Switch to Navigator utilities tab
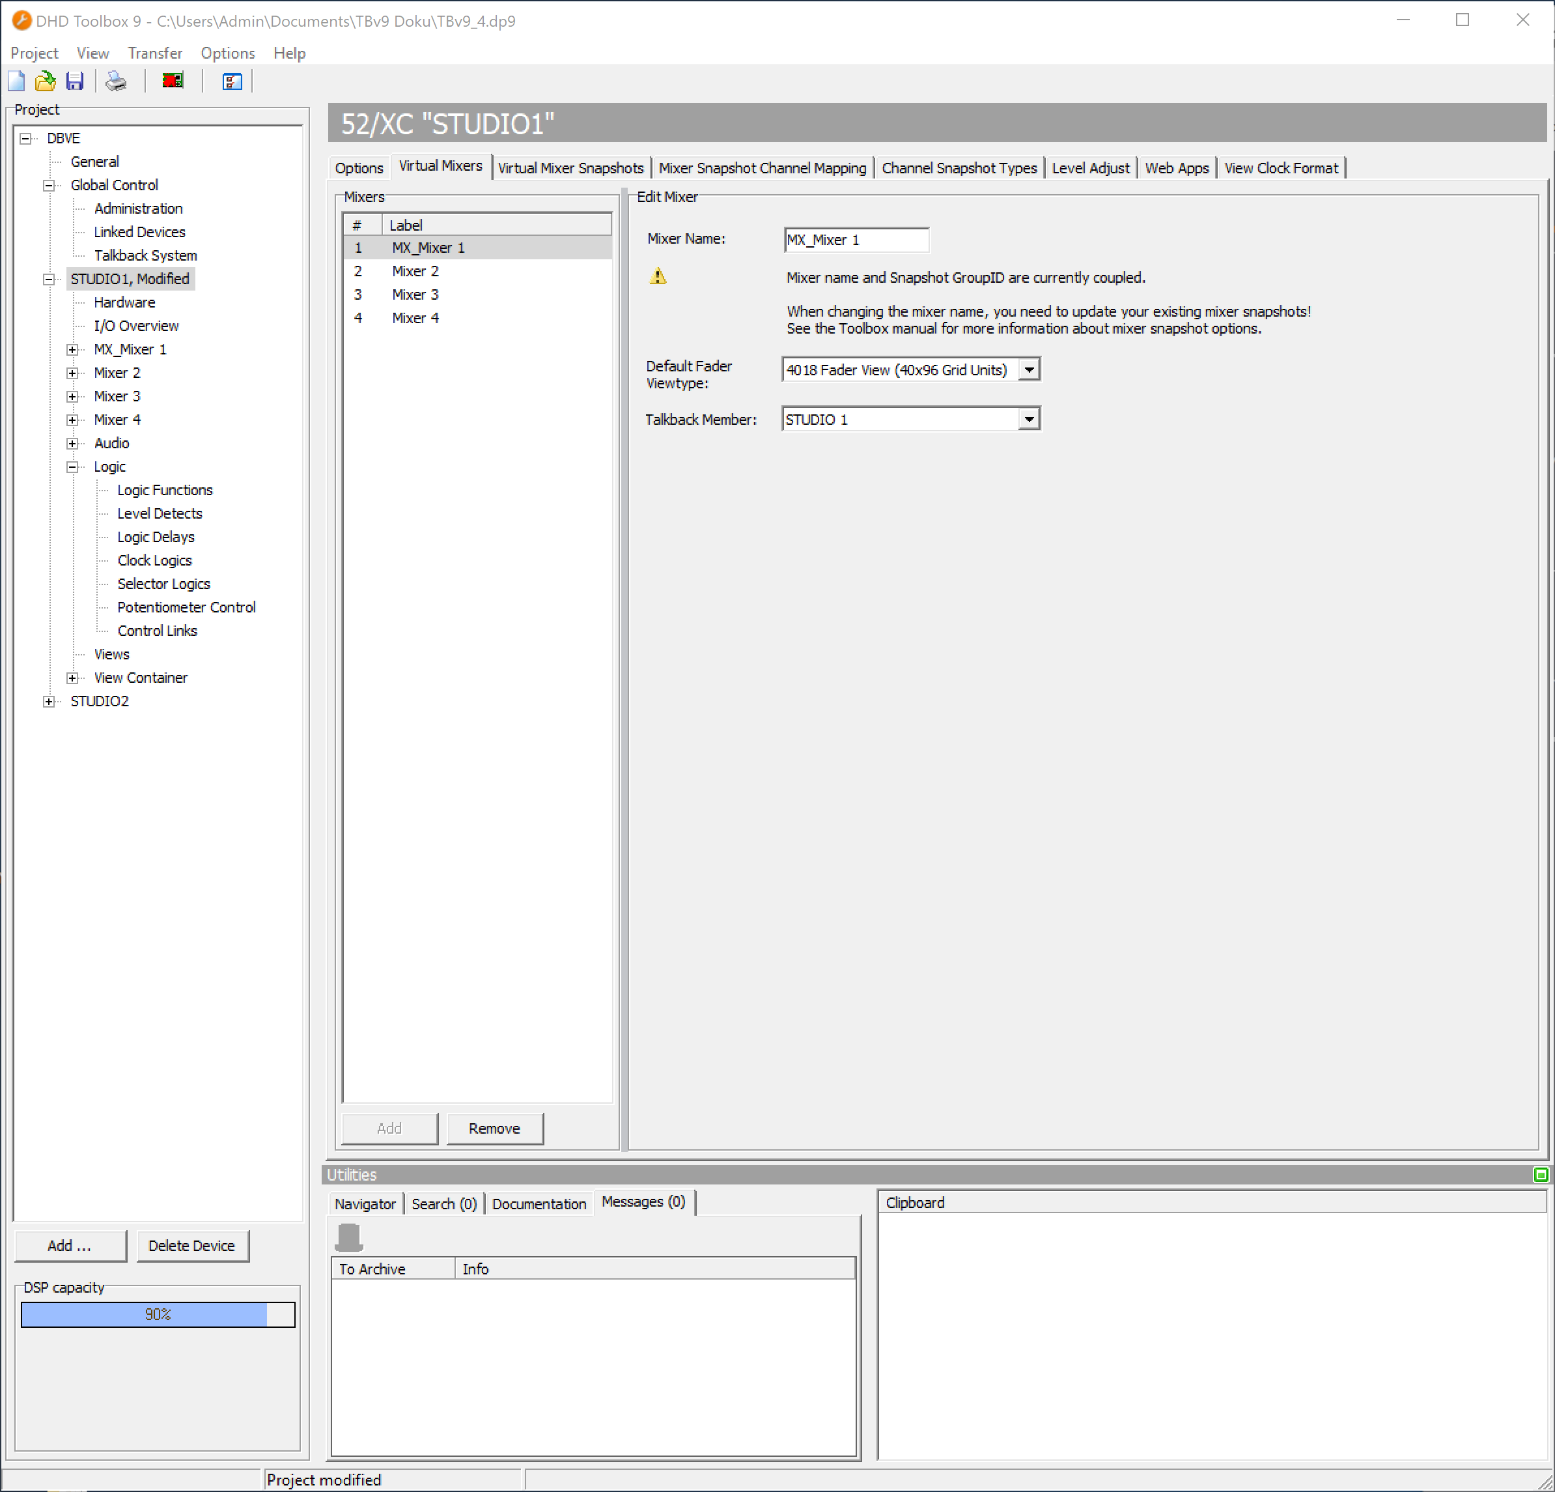 [365, 1204]
